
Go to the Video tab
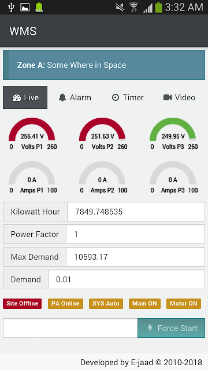(x=179, y=97)
